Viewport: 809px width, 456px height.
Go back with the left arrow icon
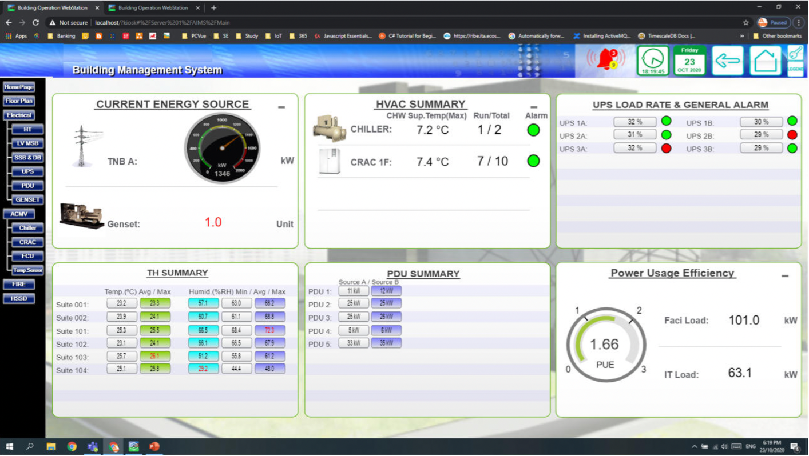pos(727,61)
